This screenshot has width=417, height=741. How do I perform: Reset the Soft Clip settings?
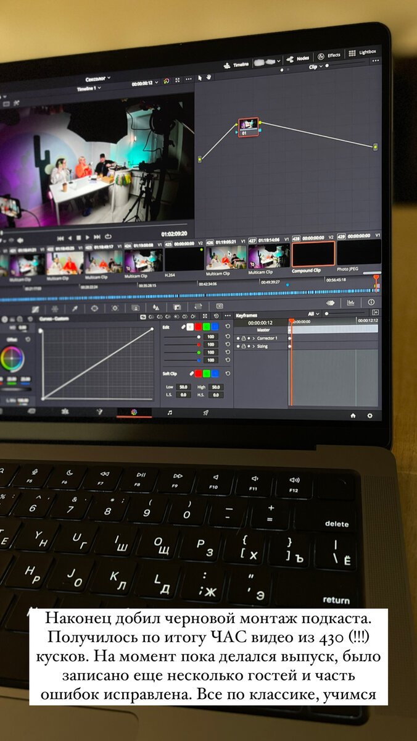(x=228, y=374)
